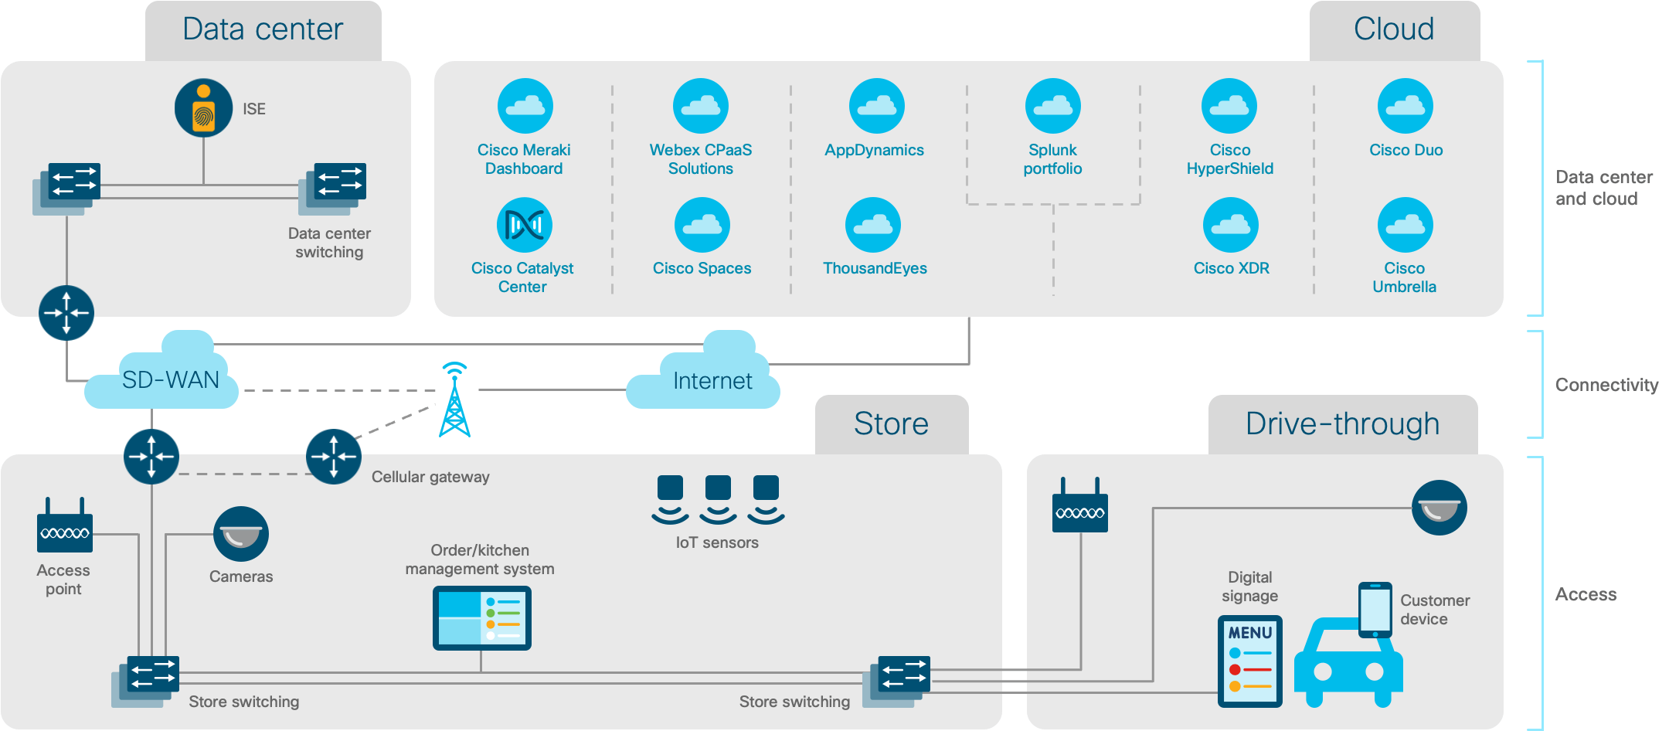The width and height of the screenshot is (1669, 731).
Task: Click the 'AppDynamics' text label
Action: tap(875, 150)
